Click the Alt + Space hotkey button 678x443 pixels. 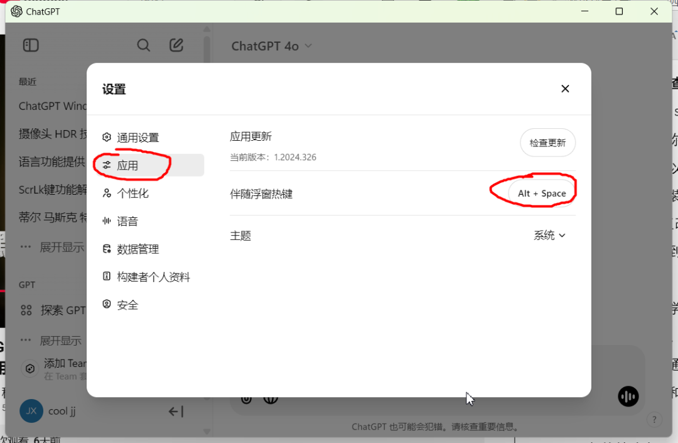542,194
